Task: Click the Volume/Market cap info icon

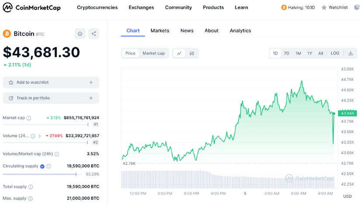Action: coord(56,154)
